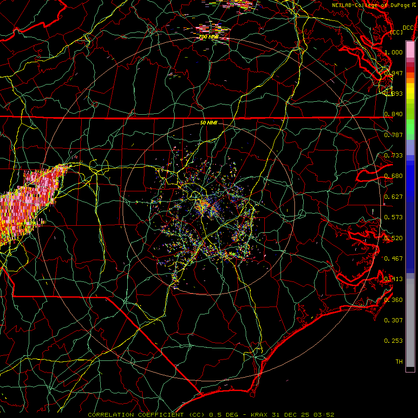Click the DCC label above the color bar

pyautogui.click(x=408, y=28)
